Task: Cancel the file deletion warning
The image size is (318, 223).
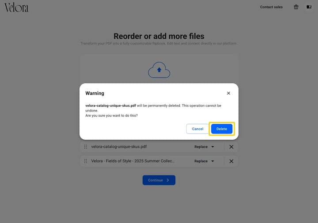Action: coord(197,129)
